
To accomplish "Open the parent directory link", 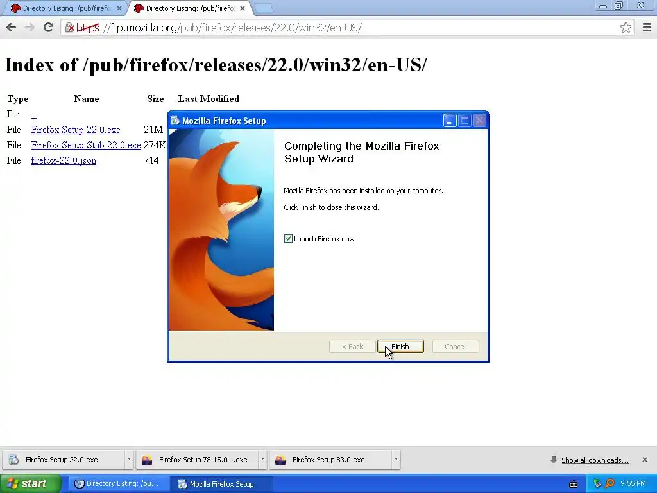I will click(x=34, y=114).
